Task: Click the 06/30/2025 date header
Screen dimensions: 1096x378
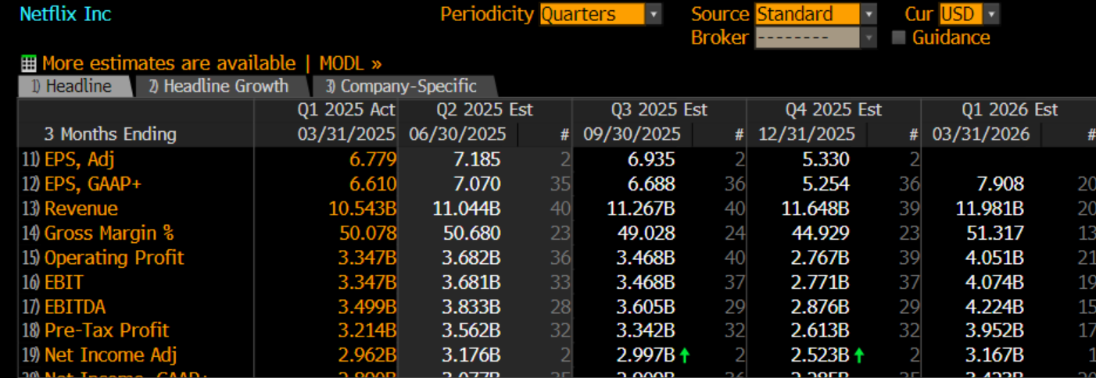Action: tap(457, 134)
